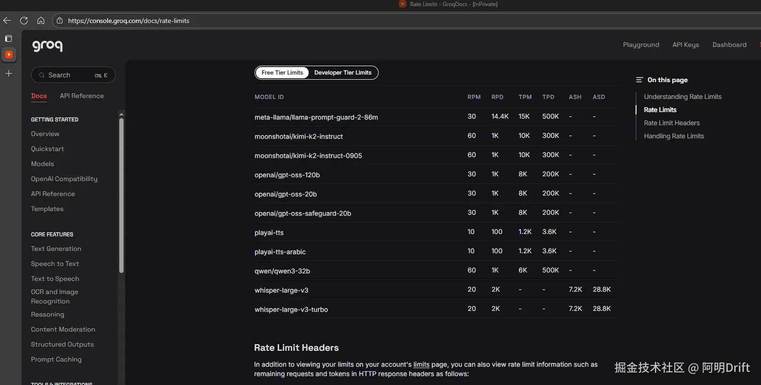Switch to Developer Tier Limits

[343, 73]
